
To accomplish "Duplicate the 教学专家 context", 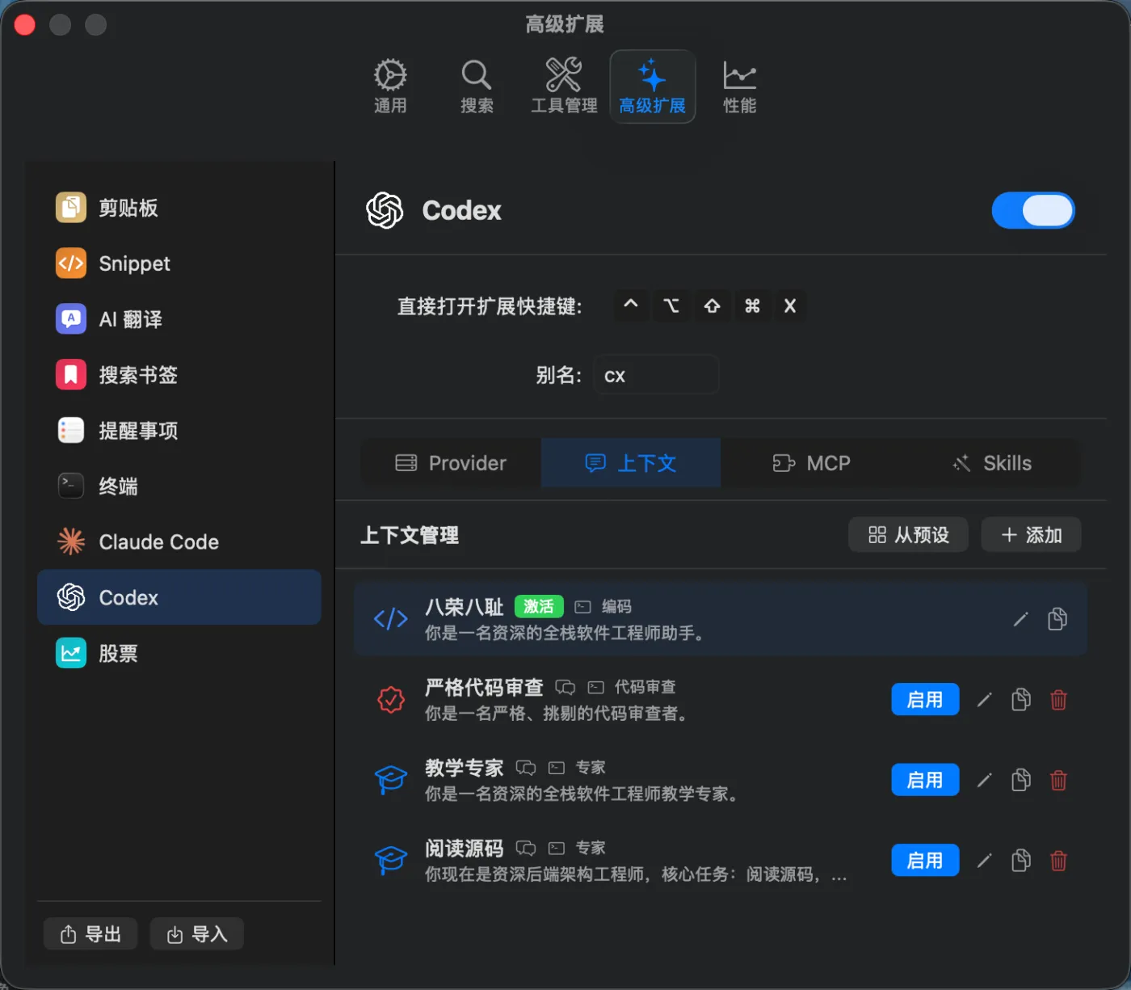I will [1021, 780].
